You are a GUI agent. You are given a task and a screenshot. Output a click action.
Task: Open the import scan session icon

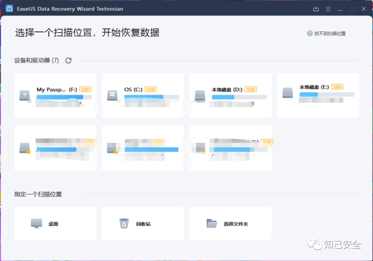pyautogui.click(x=316, y=9)
